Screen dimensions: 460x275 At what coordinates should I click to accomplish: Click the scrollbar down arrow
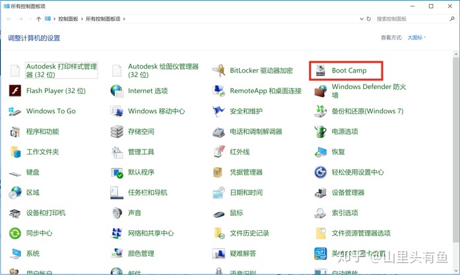point(456,271)
